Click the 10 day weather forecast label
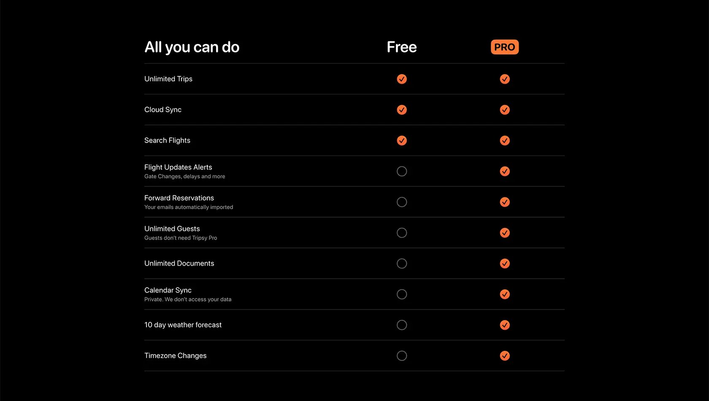The height and width of the screenshot is (401, 709). pos(183,325)
